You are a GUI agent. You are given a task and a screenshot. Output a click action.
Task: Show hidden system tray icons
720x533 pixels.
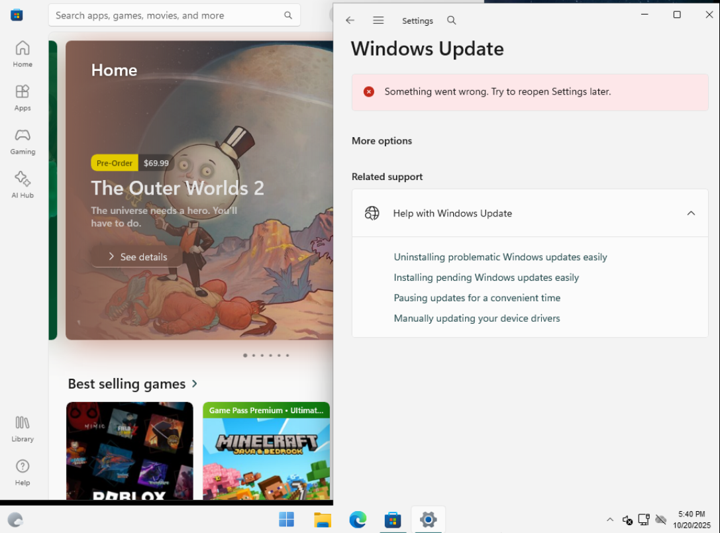click(610, 520)
